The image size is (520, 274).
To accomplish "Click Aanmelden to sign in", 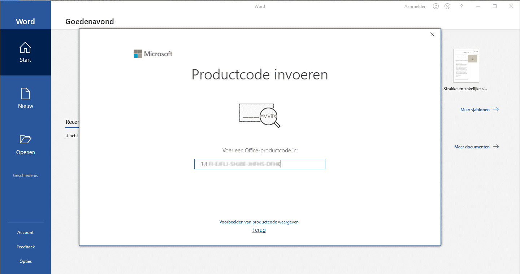I will click(x=415, y=6).
